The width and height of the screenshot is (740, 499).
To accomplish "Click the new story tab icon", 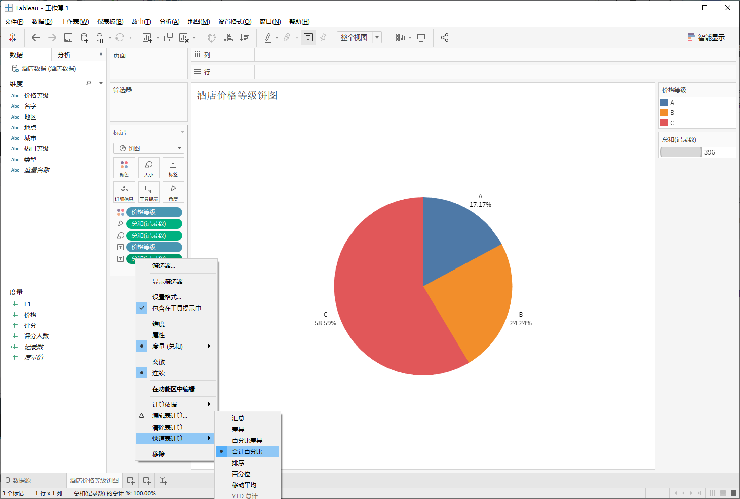I will [x=163, y=480].
